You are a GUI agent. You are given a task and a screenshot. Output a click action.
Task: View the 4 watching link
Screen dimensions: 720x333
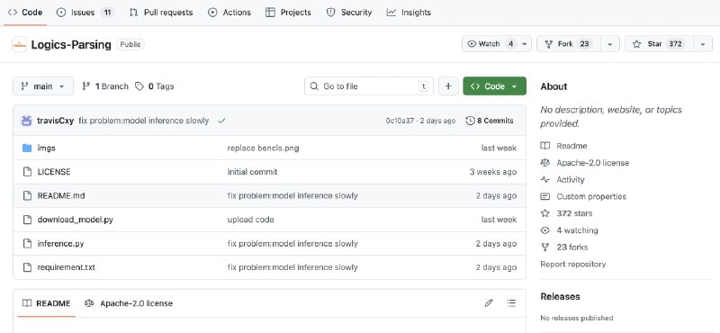click(x=570, y=230)
